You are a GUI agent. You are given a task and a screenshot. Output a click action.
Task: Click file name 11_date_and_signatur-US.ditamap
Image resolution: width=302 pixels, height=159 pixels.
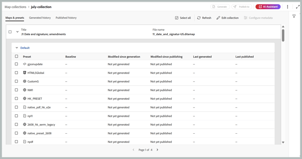[x=174, y=34]
